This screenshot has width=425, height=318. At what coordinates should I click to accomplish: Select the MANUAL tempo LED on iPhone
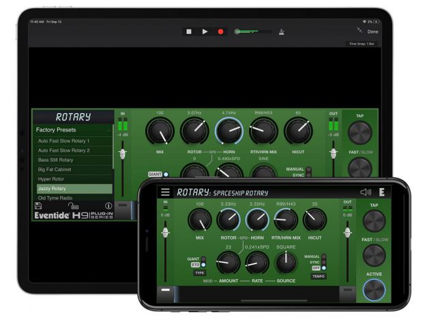[x=323, y=256]
